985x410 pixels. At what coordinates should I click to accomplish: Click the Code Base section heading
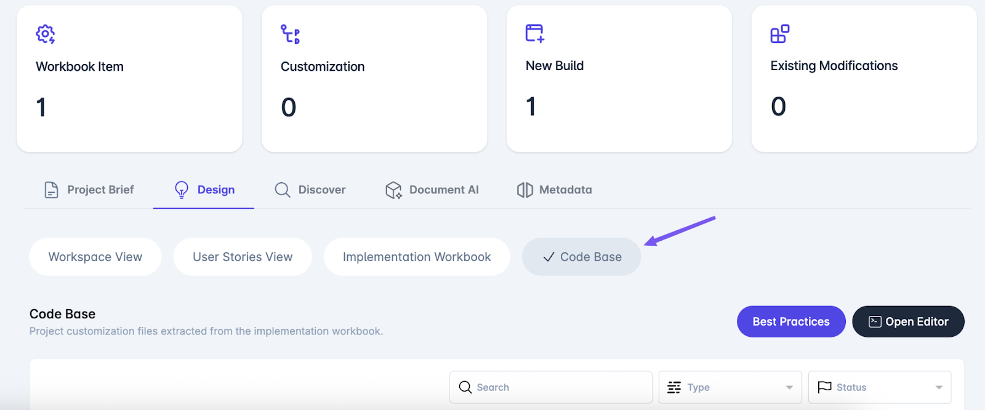62,314
